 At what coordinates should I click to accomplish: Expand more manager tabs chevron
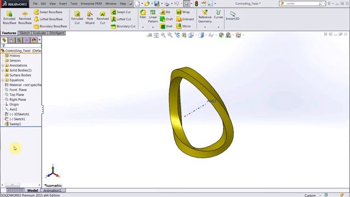pyautogui.click(x=39, y=40)
